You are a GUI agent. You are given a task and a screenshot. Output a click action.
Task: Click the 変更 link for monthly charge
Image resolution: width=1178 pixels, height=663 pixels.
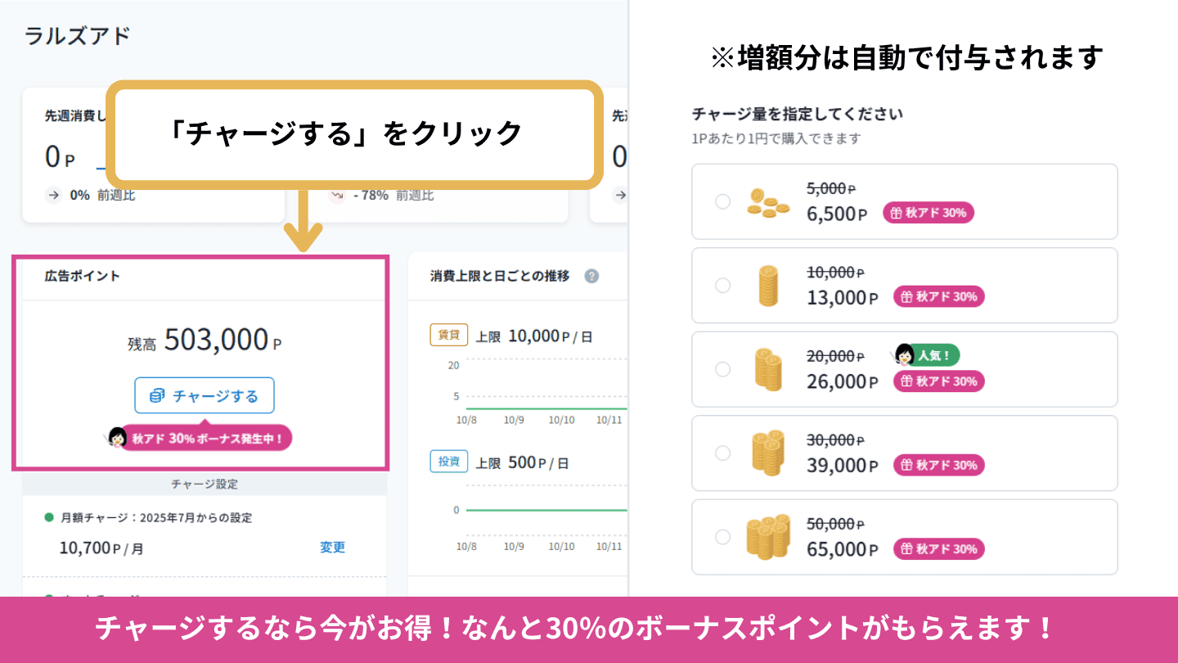[332, 548]
